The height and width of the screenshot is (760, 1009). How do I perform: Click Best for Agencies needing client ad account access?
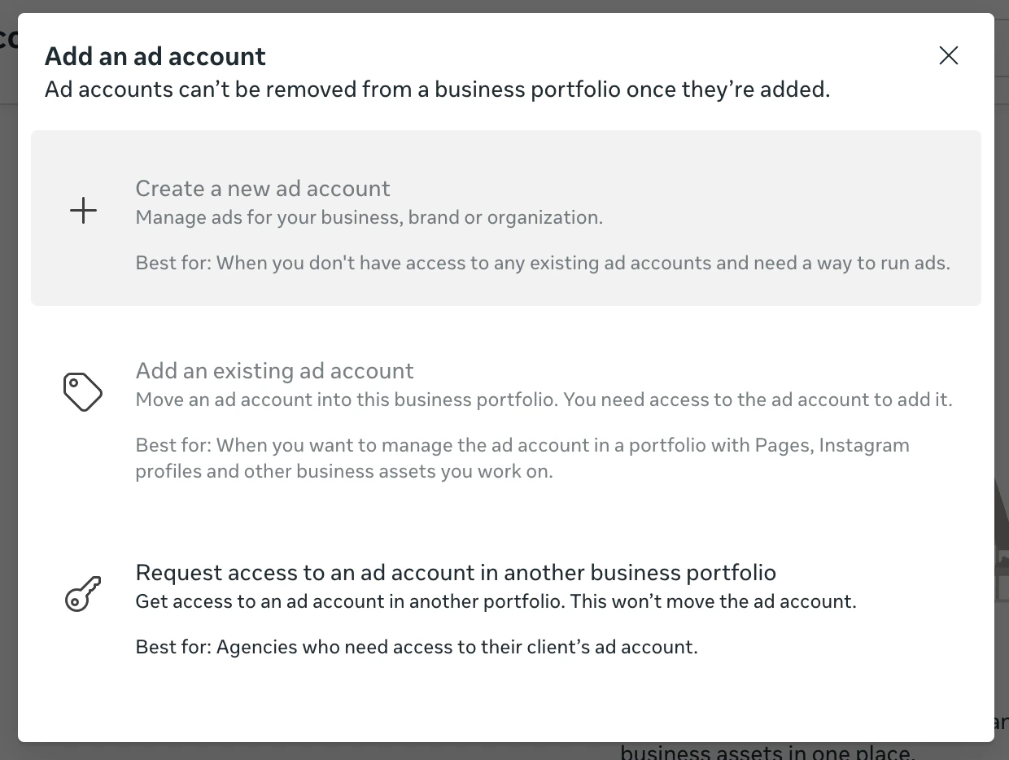pyautogui.click(x=416, y=647)
